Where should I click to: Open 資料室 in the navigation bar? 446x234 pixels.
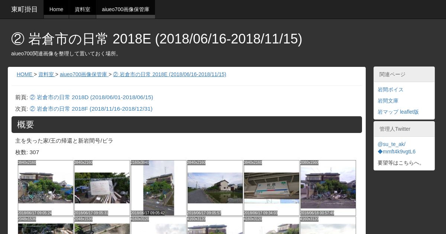tap(83, 9)
